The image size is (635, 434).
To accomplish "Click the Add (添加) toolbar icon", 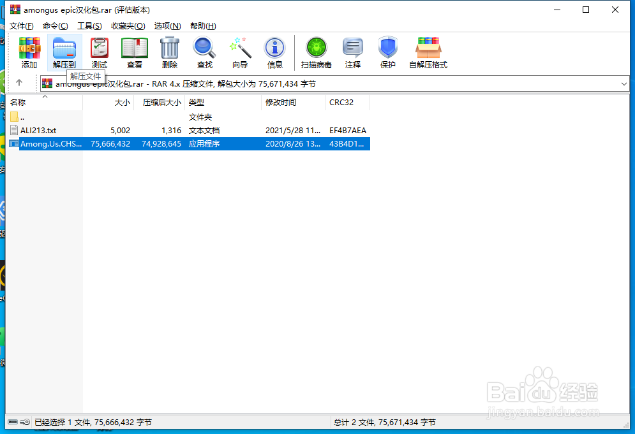I will (29, 53).
